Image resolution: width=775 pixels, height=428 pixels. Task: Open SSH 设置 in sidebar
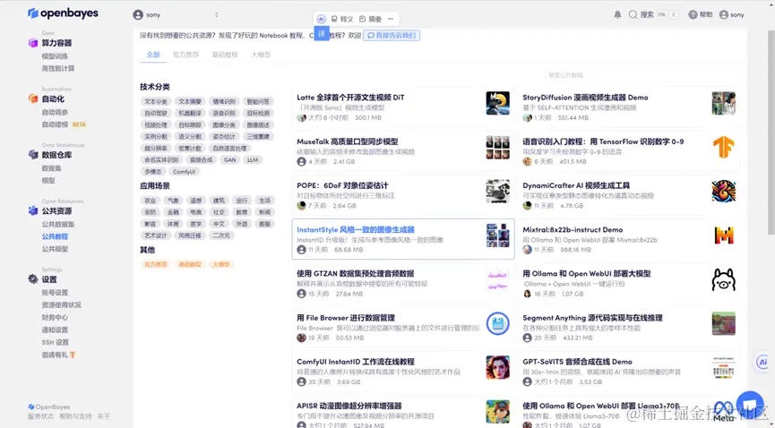coord(56,343)
